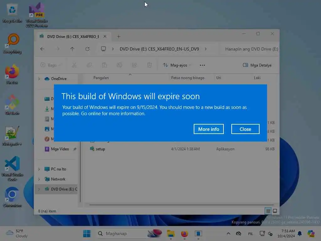Add a new File Explorer tab

coord(118,36)
